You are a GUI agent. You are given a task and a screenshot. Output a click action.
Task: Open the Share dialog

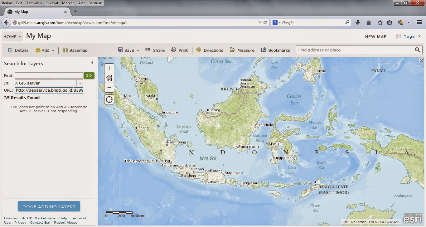click(155, 50)
